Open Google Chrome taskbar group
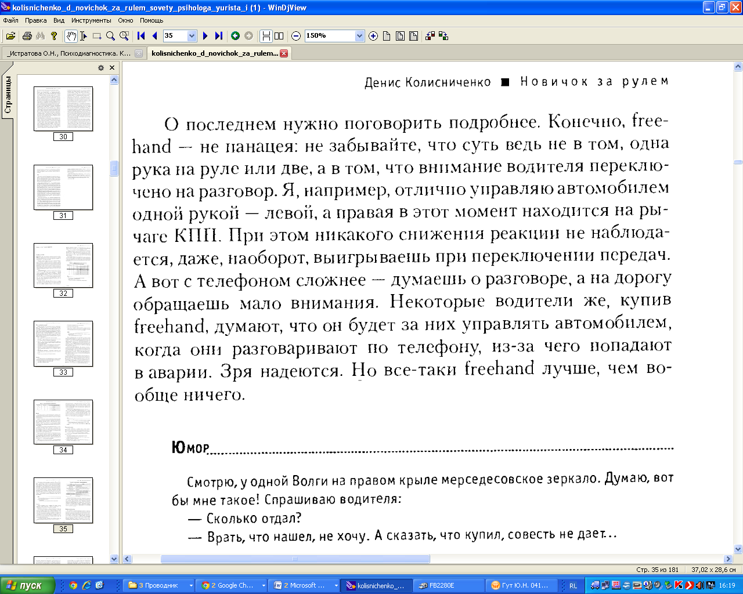The height and width of the screenshot is (594, 743). 233,585
